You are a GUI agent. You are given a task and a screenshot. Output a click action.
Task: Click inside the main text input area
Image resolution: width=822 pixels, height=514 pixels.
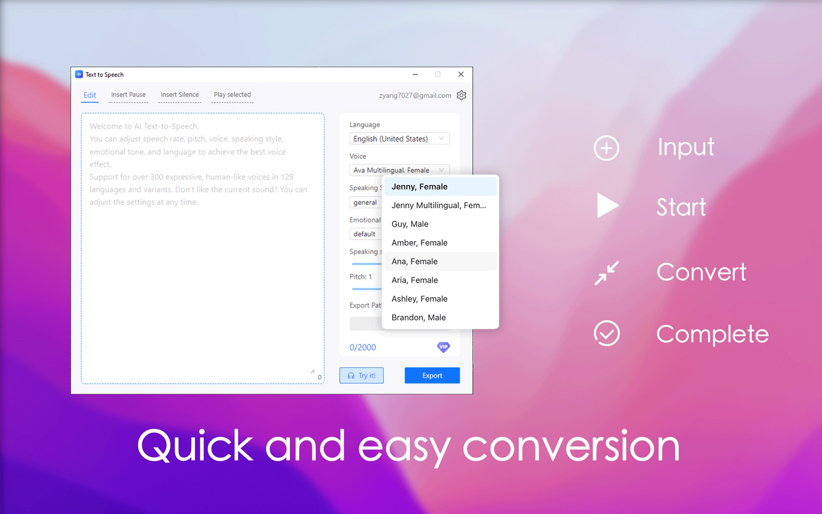(x=202, y=278)
